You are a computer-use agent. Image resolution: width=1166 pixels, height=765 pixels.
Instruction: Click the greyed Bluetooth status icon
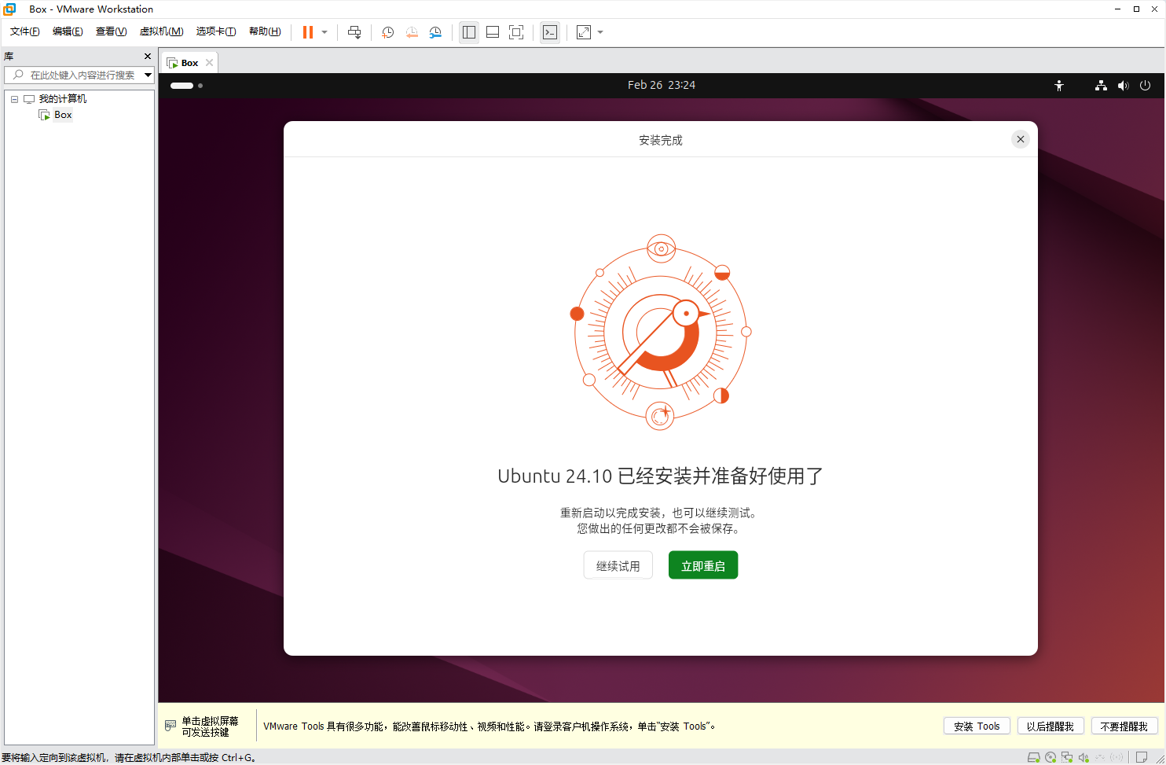(x=1116, y=758)
